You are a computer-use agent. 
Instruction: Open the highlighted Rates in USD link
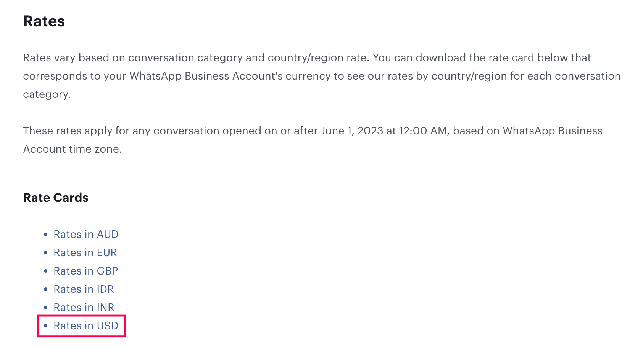(x=86, y=326)
